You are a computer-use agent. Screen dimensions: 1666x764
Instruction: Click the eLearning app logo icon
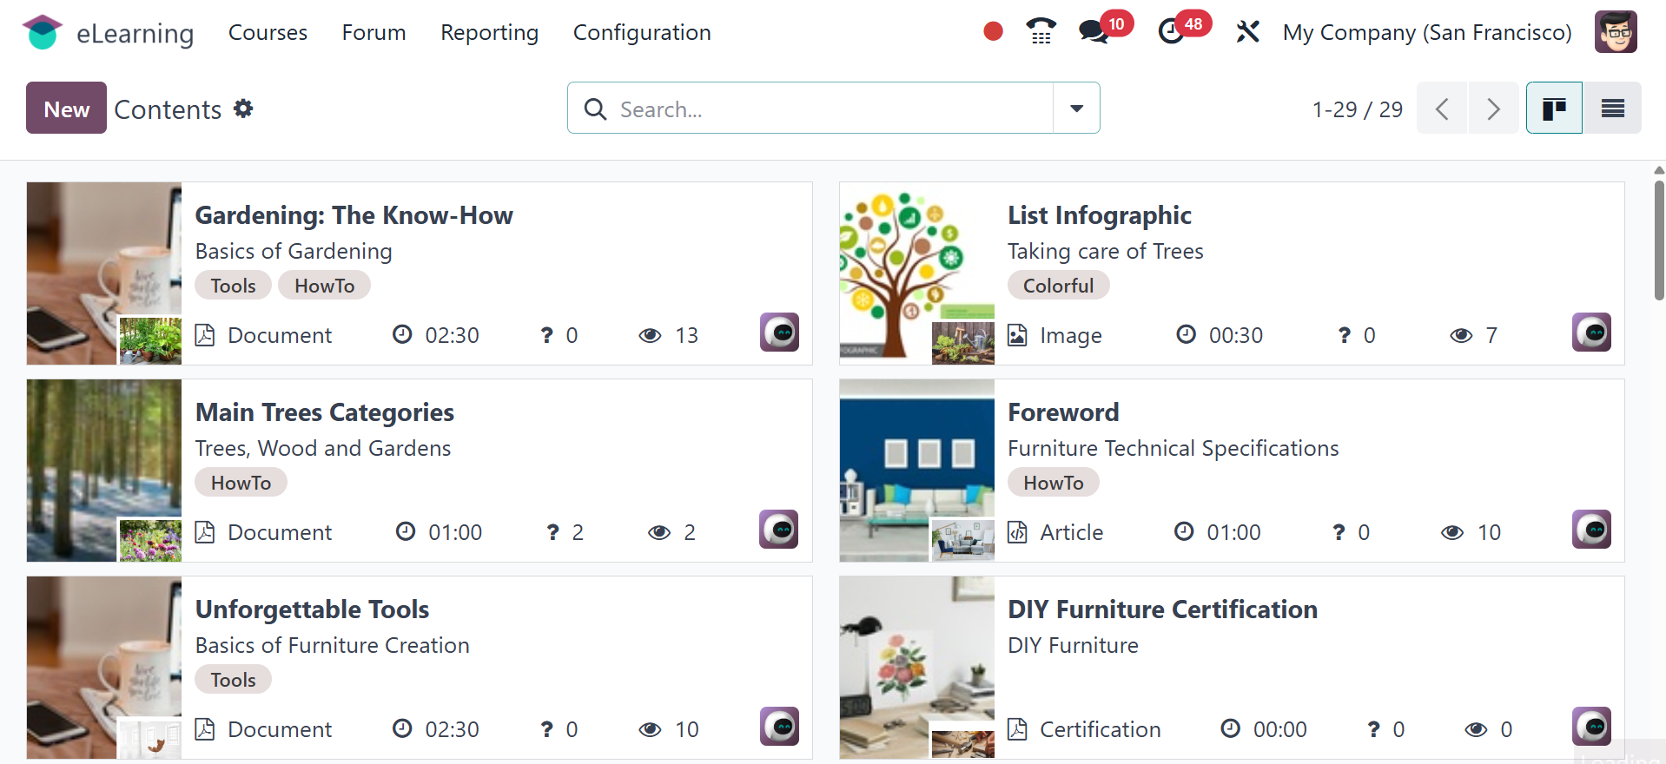(x=42, y=33)
